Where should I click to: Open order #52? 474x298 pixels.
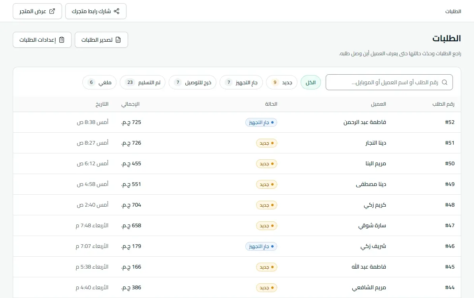pyautogui.click(x=450, y=122)
